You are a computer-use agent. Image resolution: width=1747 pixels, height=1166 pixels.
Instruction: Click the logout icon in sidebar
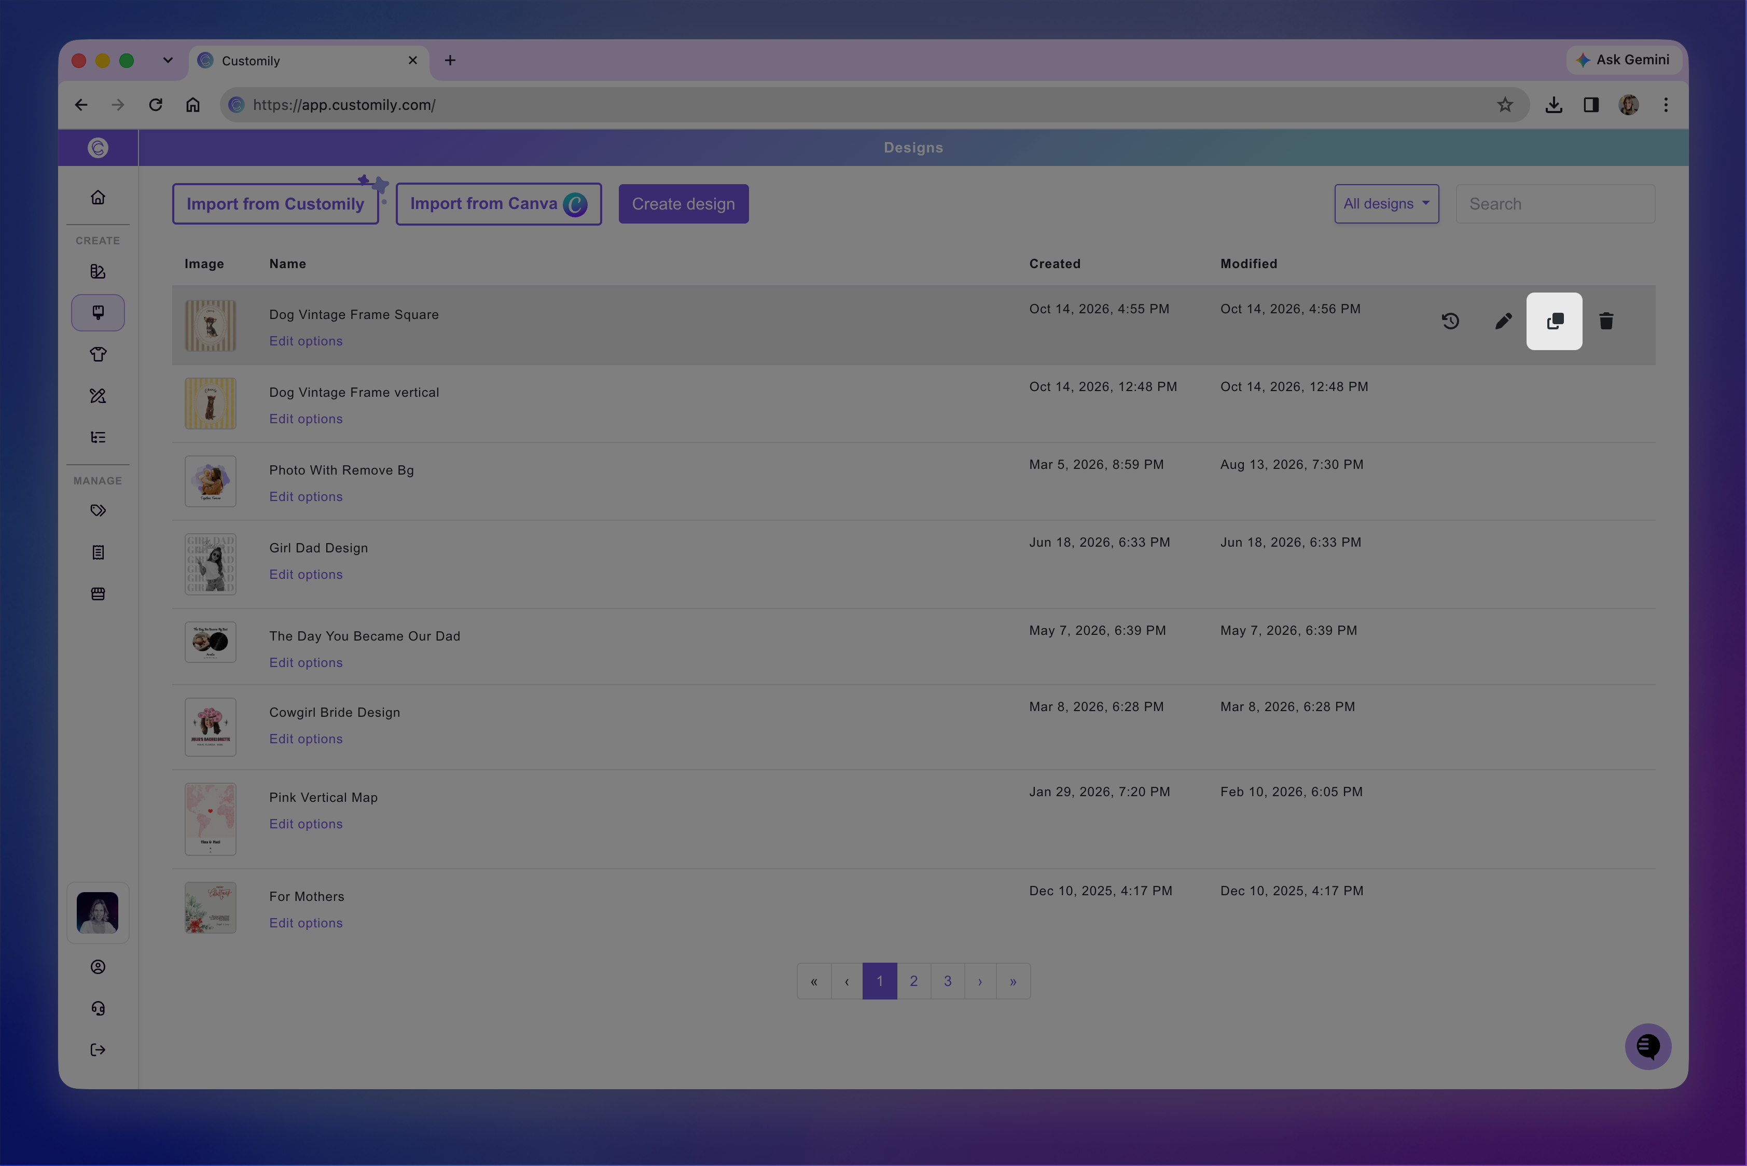98,1050
